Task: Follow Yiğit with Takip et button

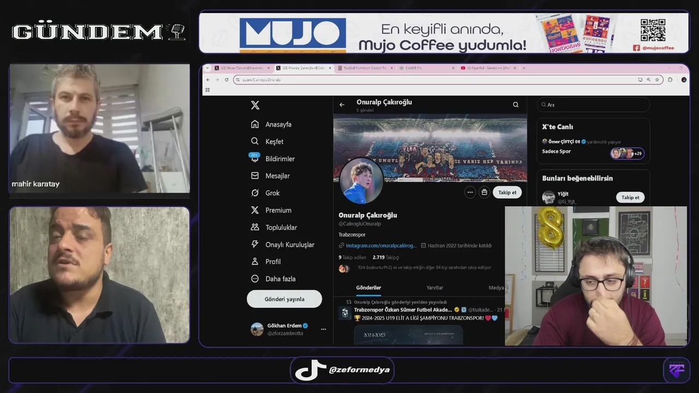Action: pyautogui.click(x=630, y=198)
